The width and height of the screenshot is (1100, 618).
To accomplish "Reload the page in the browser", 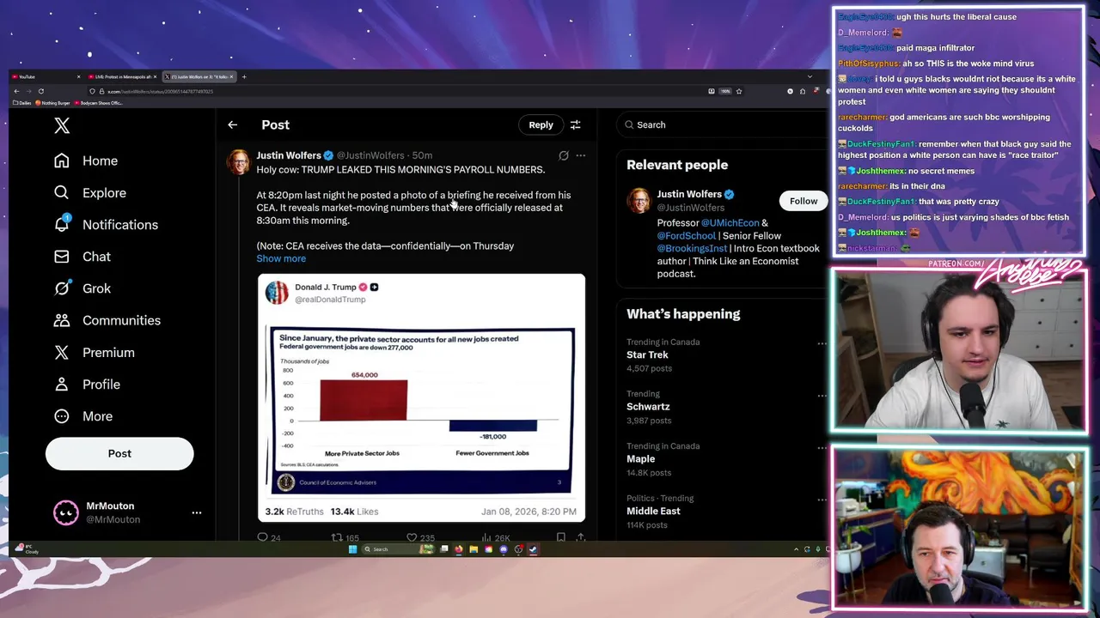I will coord(40,91).
